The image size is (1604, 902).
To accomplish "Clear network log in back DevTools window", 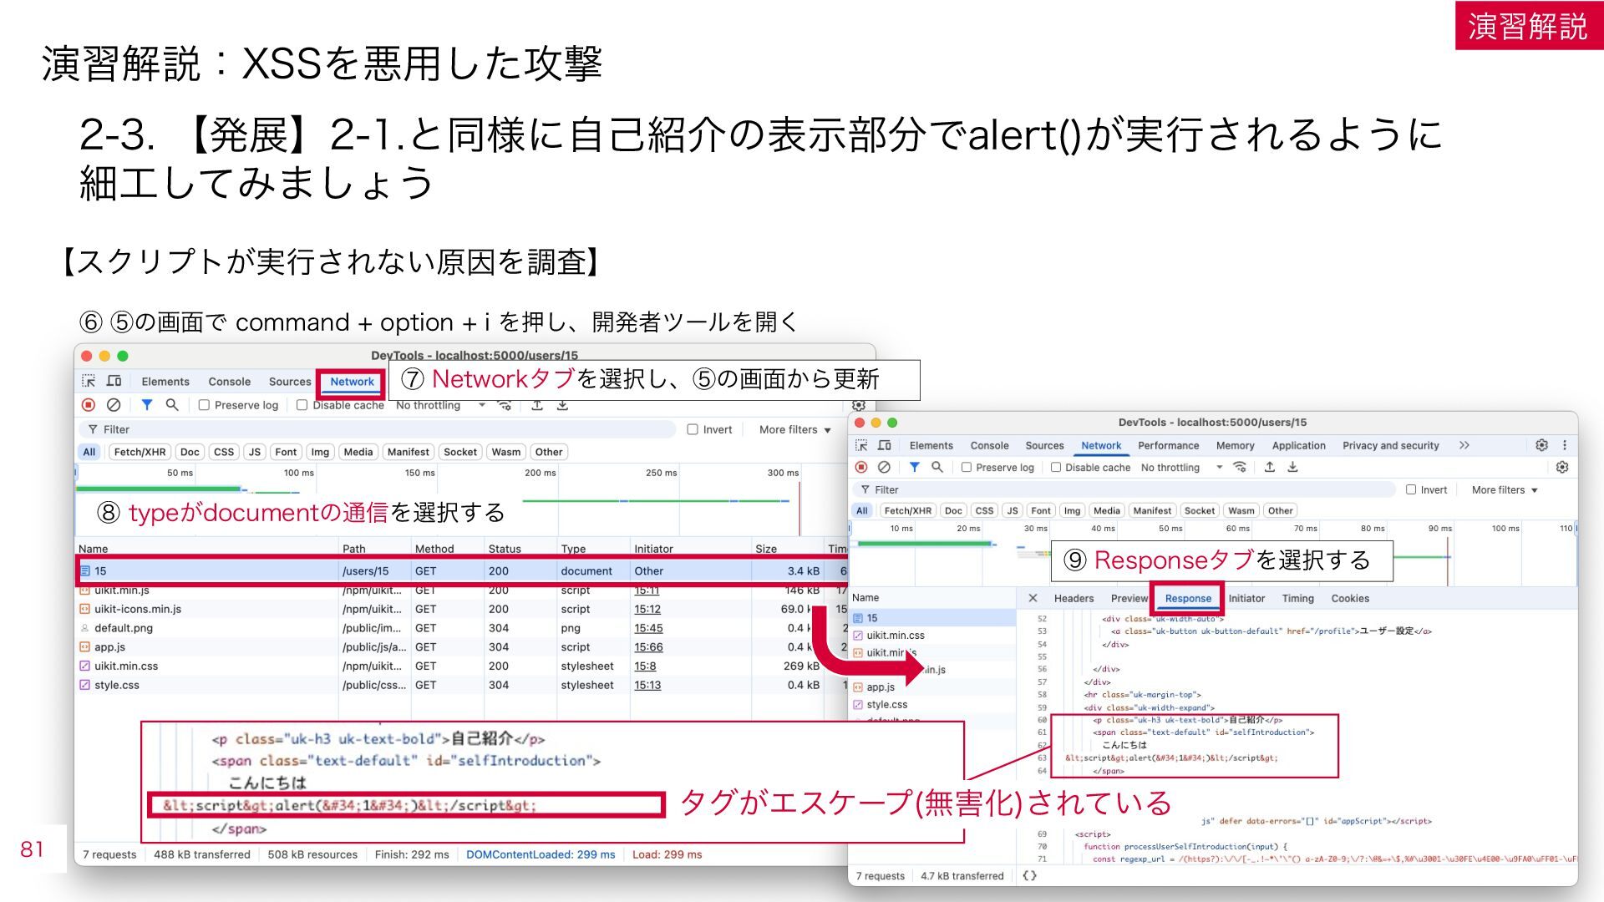I will coord(114,405).
